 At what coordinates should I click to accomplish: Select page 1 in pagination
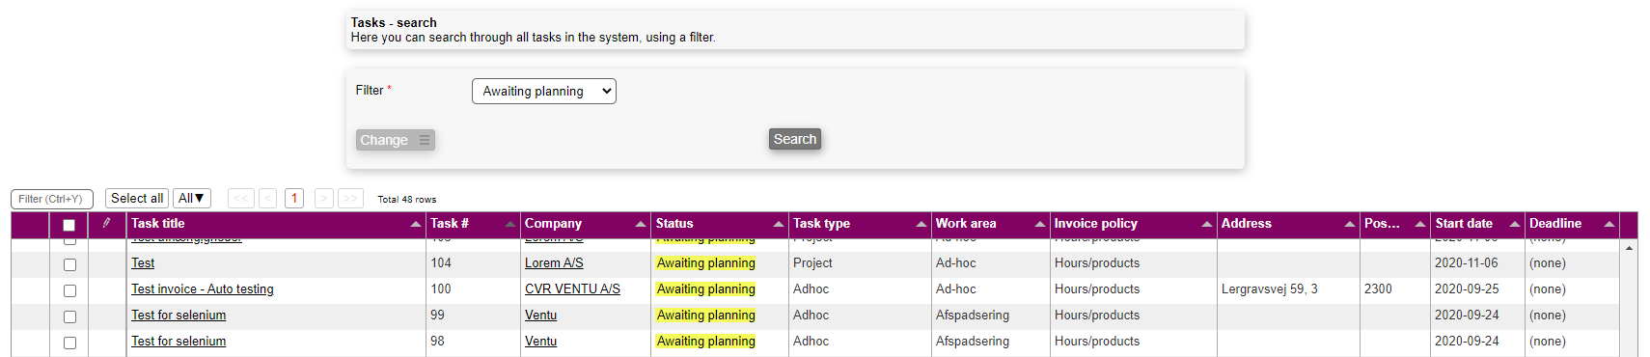pyautogui.click(x=294, y=198)
